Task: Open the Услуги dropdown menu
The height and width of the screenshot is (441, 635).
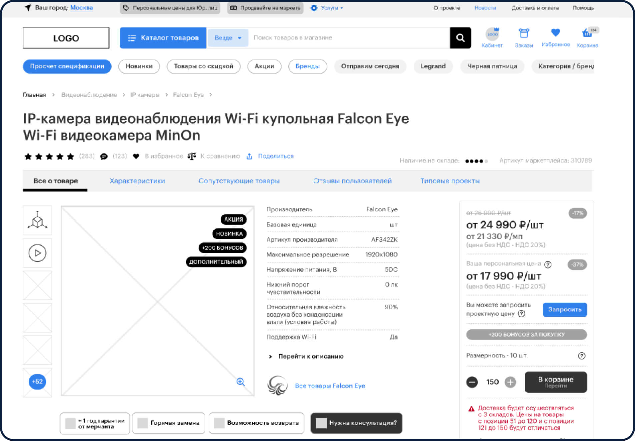Action: pos(327,8)
